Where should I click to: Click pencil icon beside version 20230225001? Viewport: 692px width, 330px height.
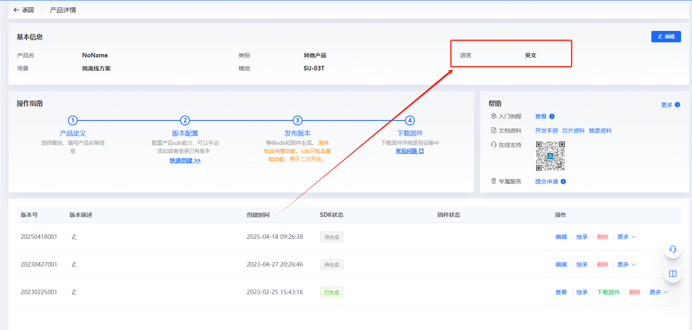tap(74, 292)
